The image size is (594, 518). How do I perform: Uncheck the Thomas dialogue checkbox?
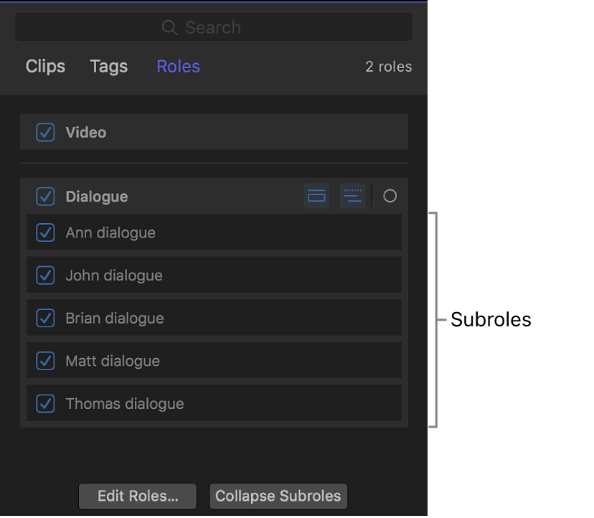pyautogui.click(x=45, y=403)
